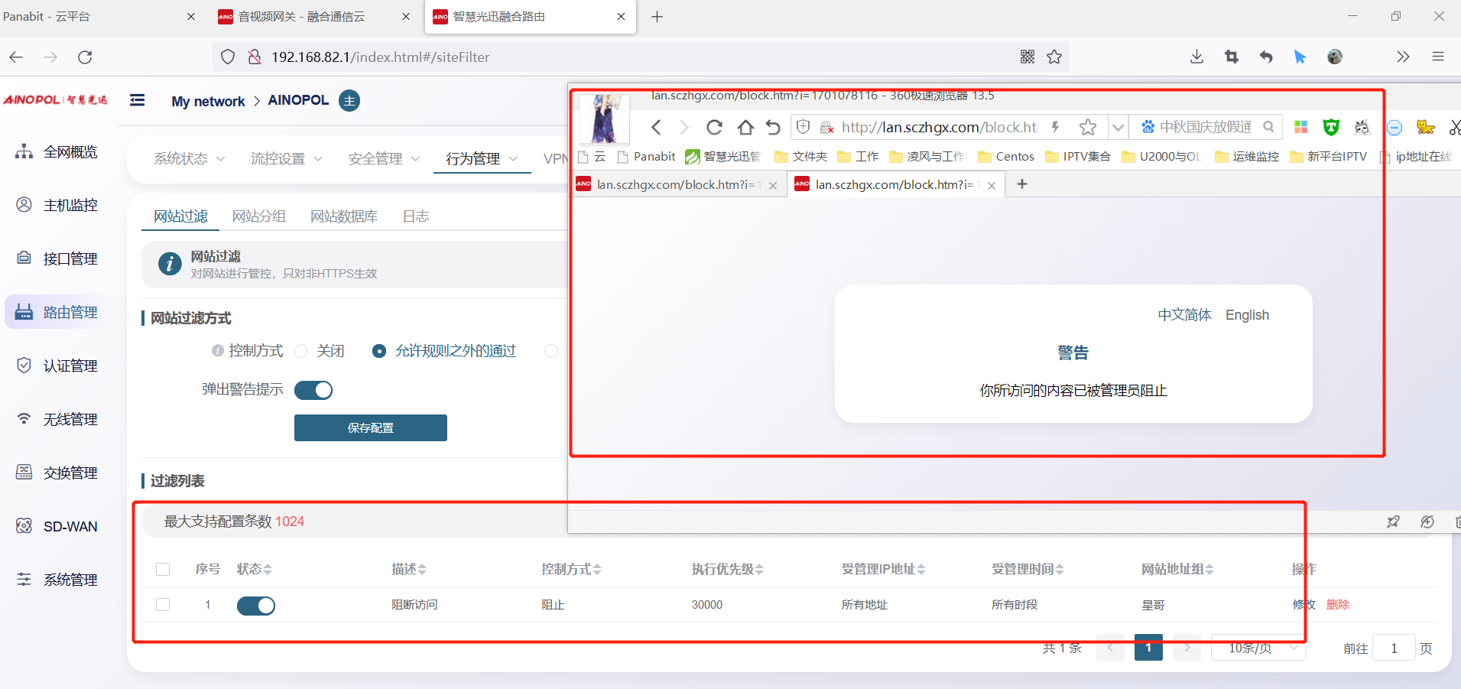Expand the 安全管理 dropdown menu
The height and width of the screenshot is (689, 1461).
point(384,159)
